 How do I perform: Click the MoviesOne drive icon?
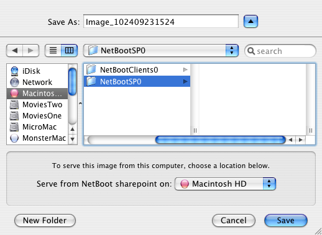click(14, 116)
